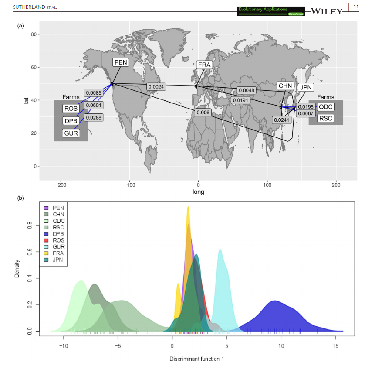The width and height of the screenshot is (375, 366).
Task: Click the 0.0024 distance value label
Action: 156,87
